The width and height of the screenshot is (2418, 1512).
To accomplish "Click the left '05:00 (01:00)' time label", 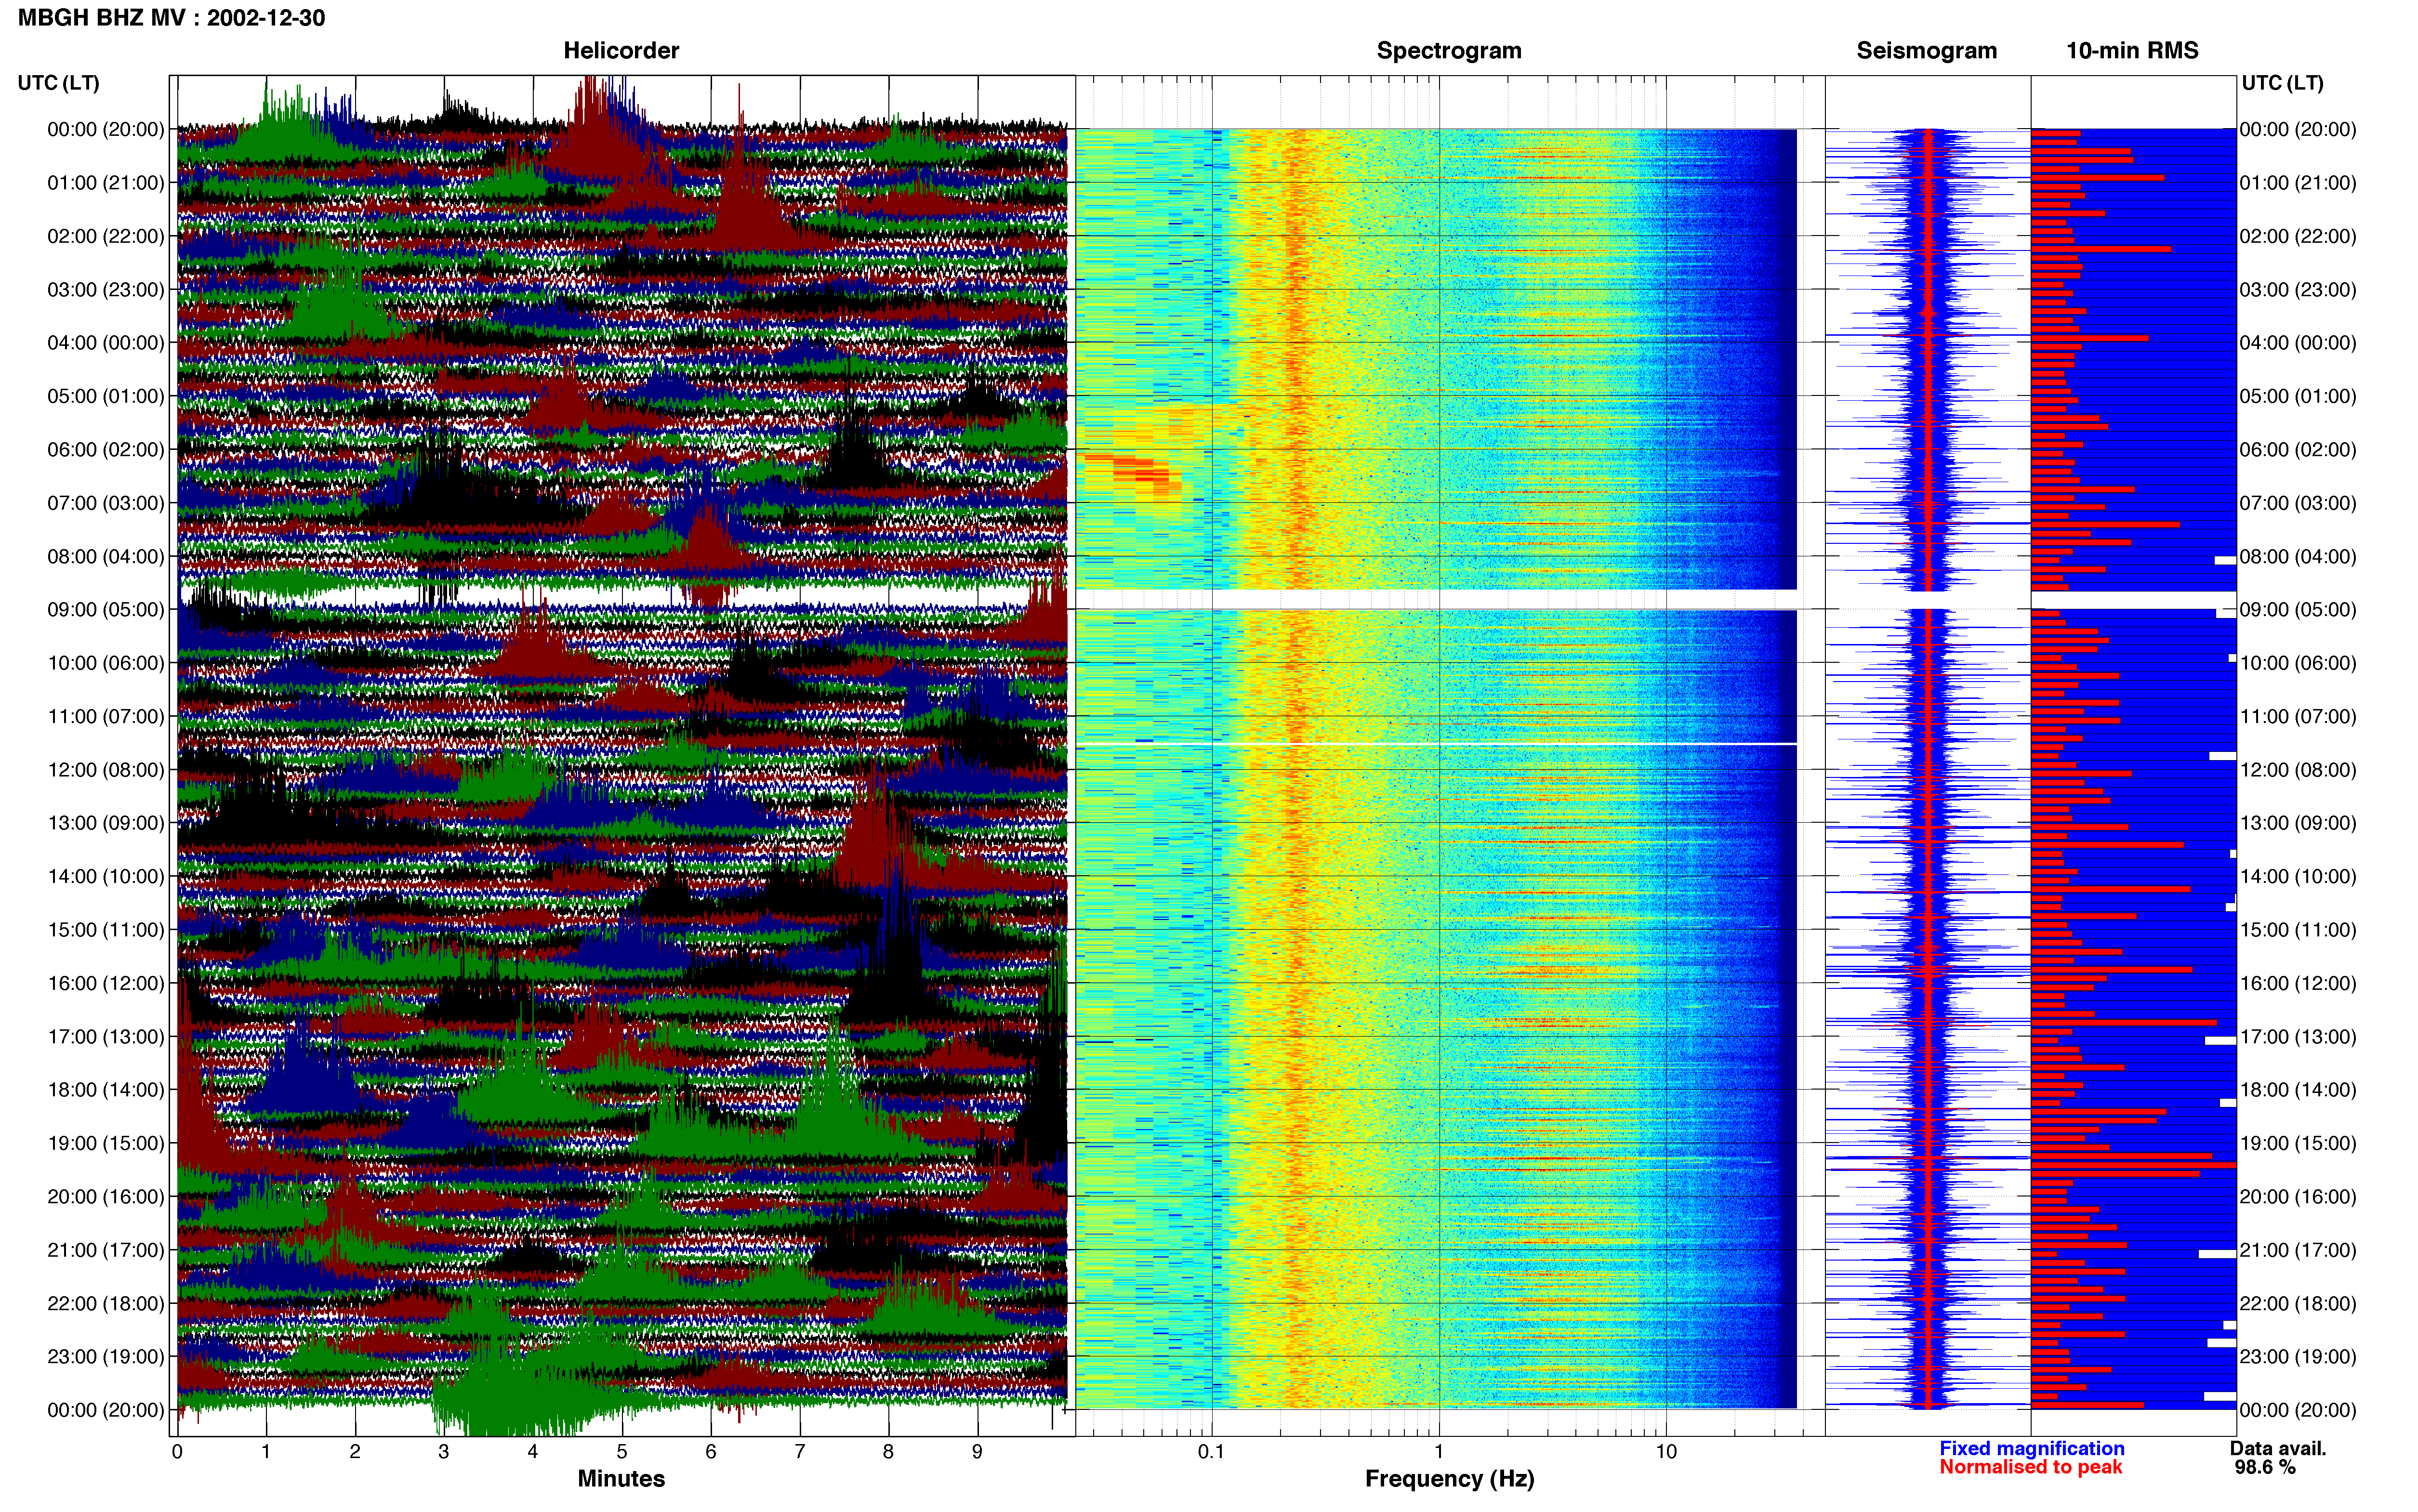I will point(106,396).
